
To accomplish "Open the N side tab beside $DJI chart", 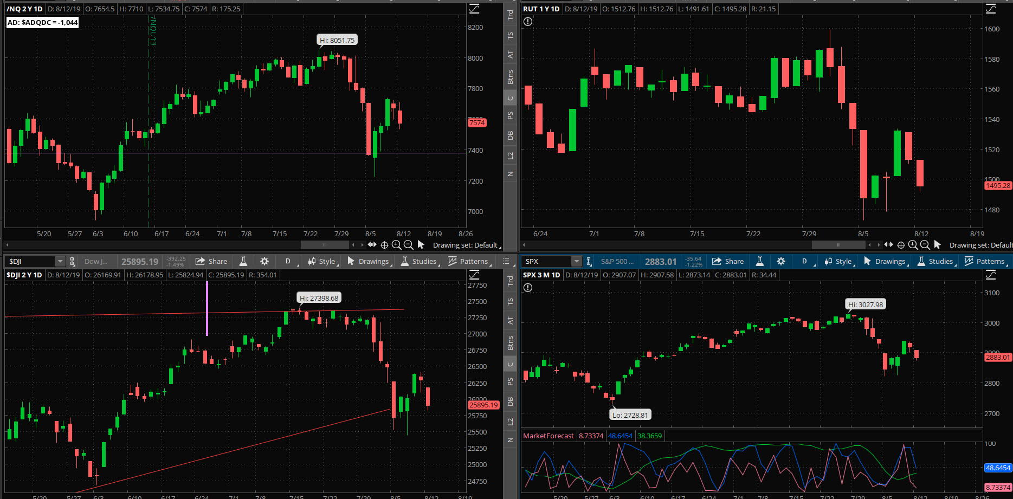I will coord(510,440).
